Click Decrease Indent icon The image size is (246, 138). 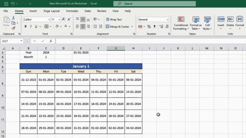pyautogui.click(x=95, y=26)
